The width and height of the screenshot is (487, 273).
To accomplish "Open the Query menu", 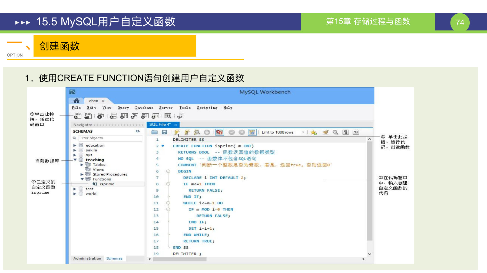I will coord(123,108).
